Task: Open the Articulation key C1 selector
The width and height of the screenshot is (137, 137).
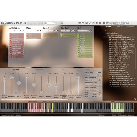Action: coord(14,30)
